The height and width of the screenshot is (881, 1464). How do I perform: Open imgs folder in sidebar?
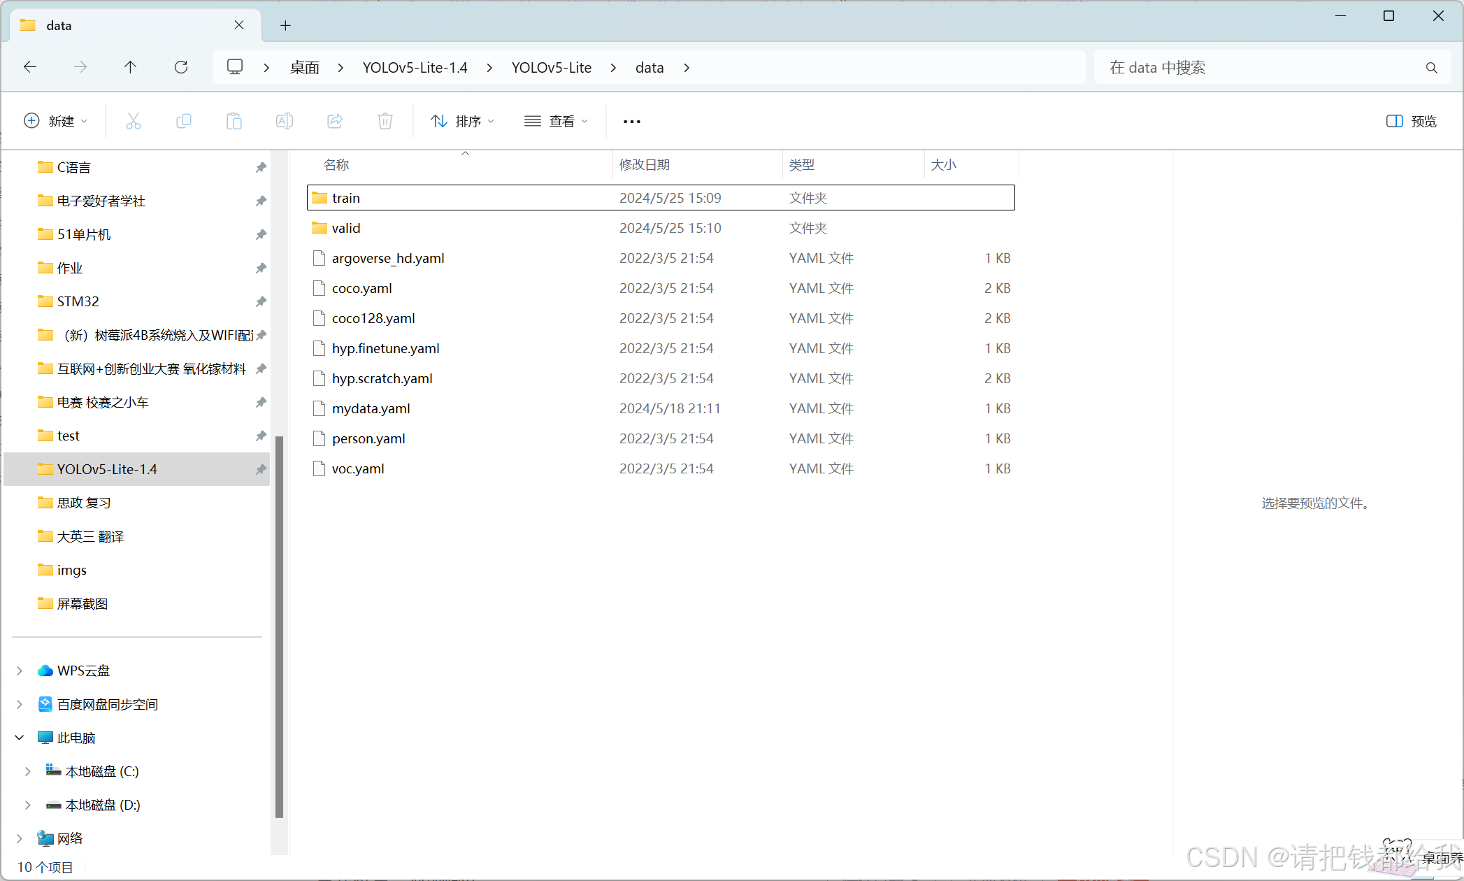tap(137, 570)
